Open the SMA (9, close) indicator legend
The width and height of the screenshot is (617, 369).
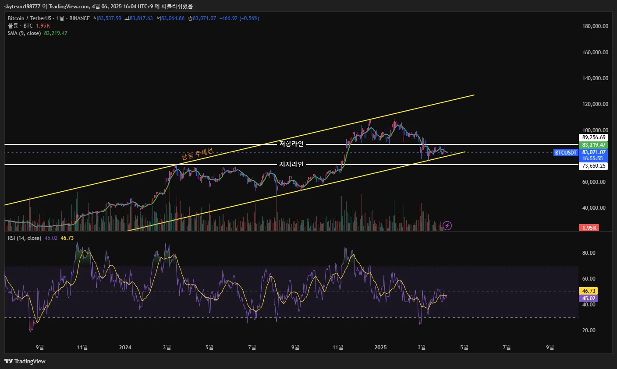[x=25, y=33]
